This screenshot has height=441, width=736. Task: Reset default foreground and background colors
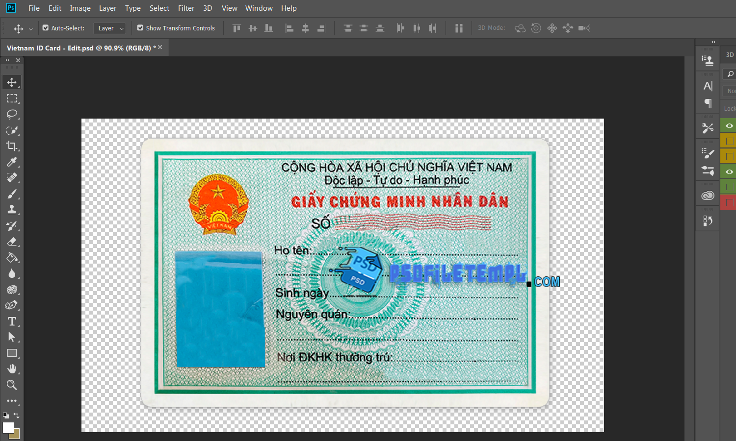[5, 415]
